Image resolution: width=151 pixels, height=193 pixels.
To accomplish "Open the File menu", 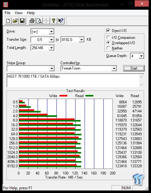I will (8, 13).
